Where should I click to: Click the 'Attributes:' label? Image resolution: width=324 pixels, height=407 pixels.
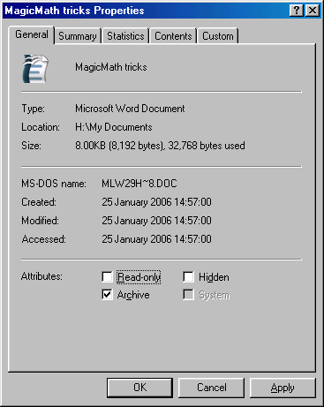(x=41, y=276)
